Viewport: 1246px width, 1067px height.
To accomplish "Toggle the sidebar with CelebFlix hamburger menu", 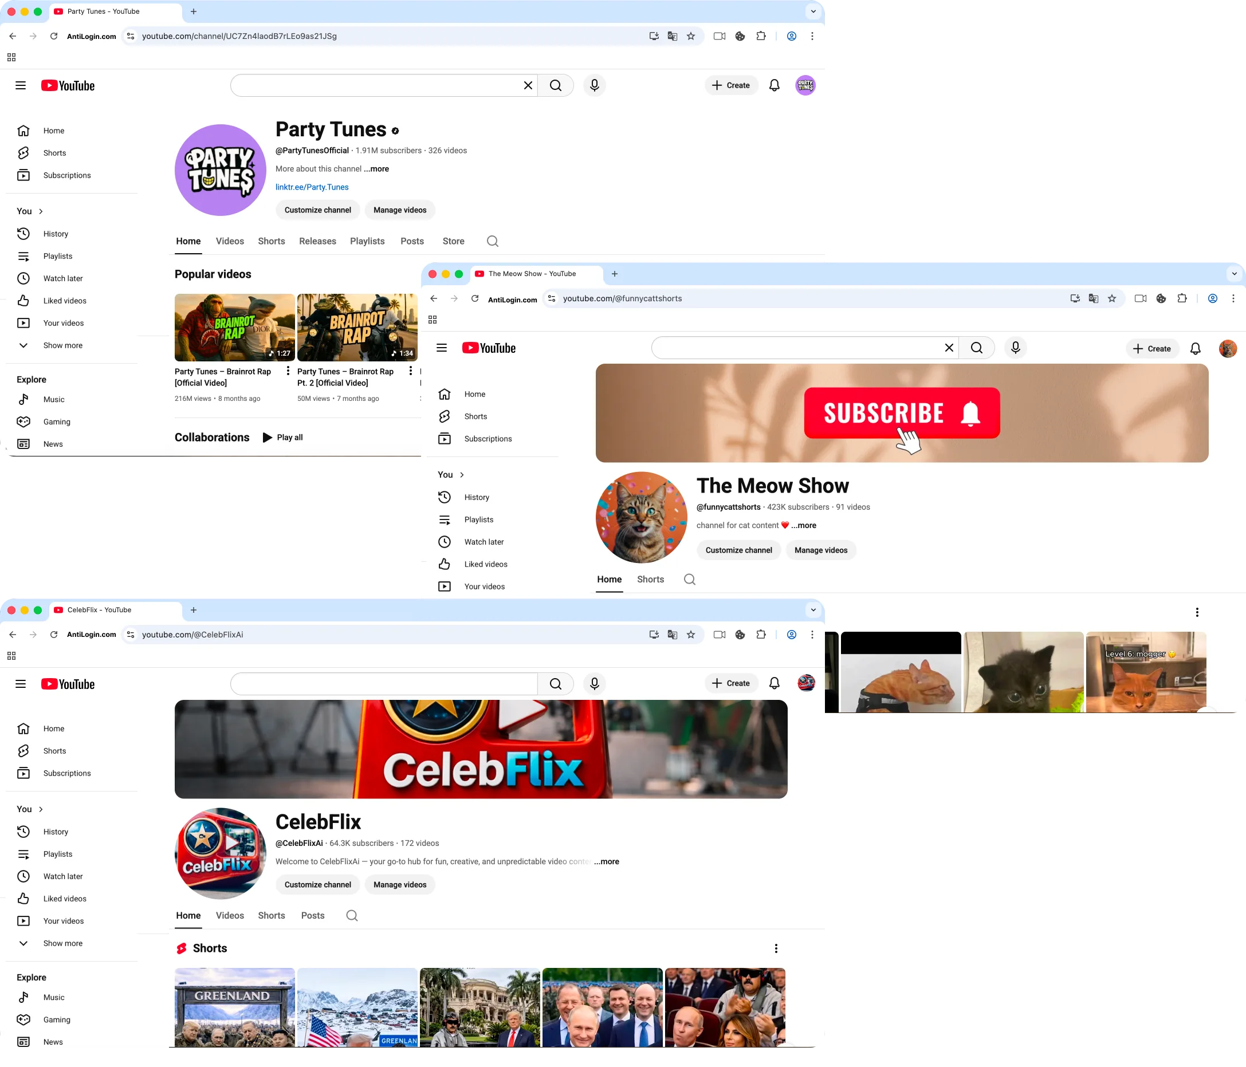I will [21, 683].
